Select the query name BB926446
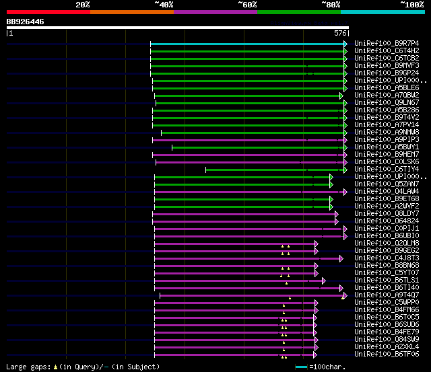Image resolution: width=431 pixels, height=372 pixels. click(26, 22)
